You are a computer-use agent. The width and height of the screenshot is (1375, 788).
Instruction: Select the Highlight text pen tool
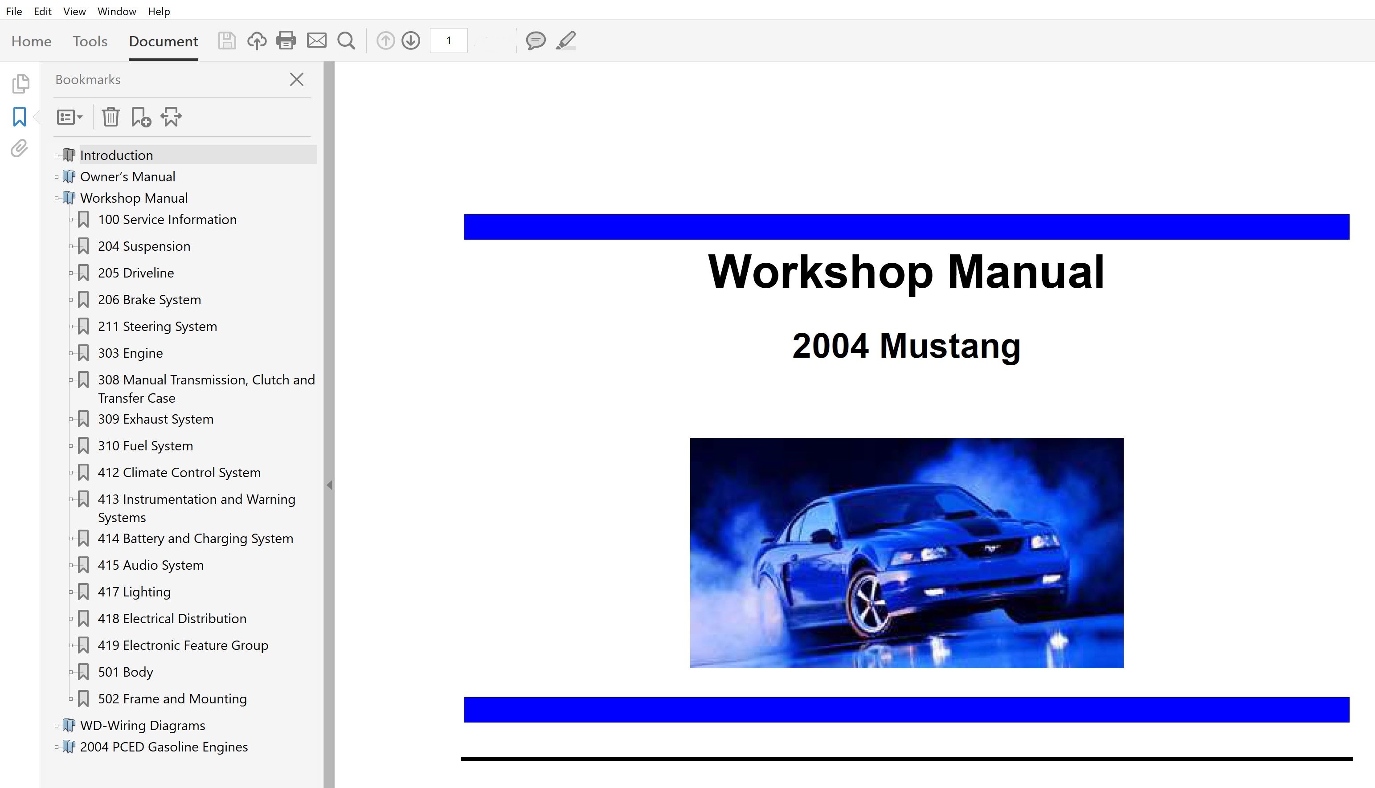[x=566, y=41]
